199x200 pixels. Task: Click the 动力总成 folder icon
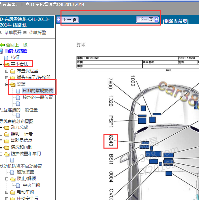click(x=7, y=128)
